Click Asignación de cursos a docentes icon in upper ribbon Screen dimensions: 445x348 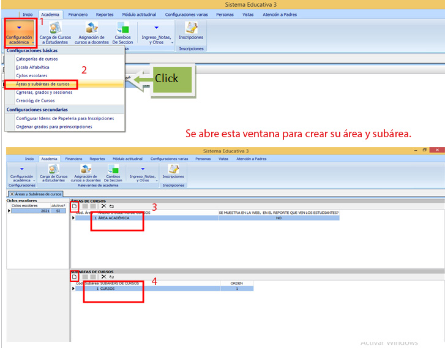point(91,32)
